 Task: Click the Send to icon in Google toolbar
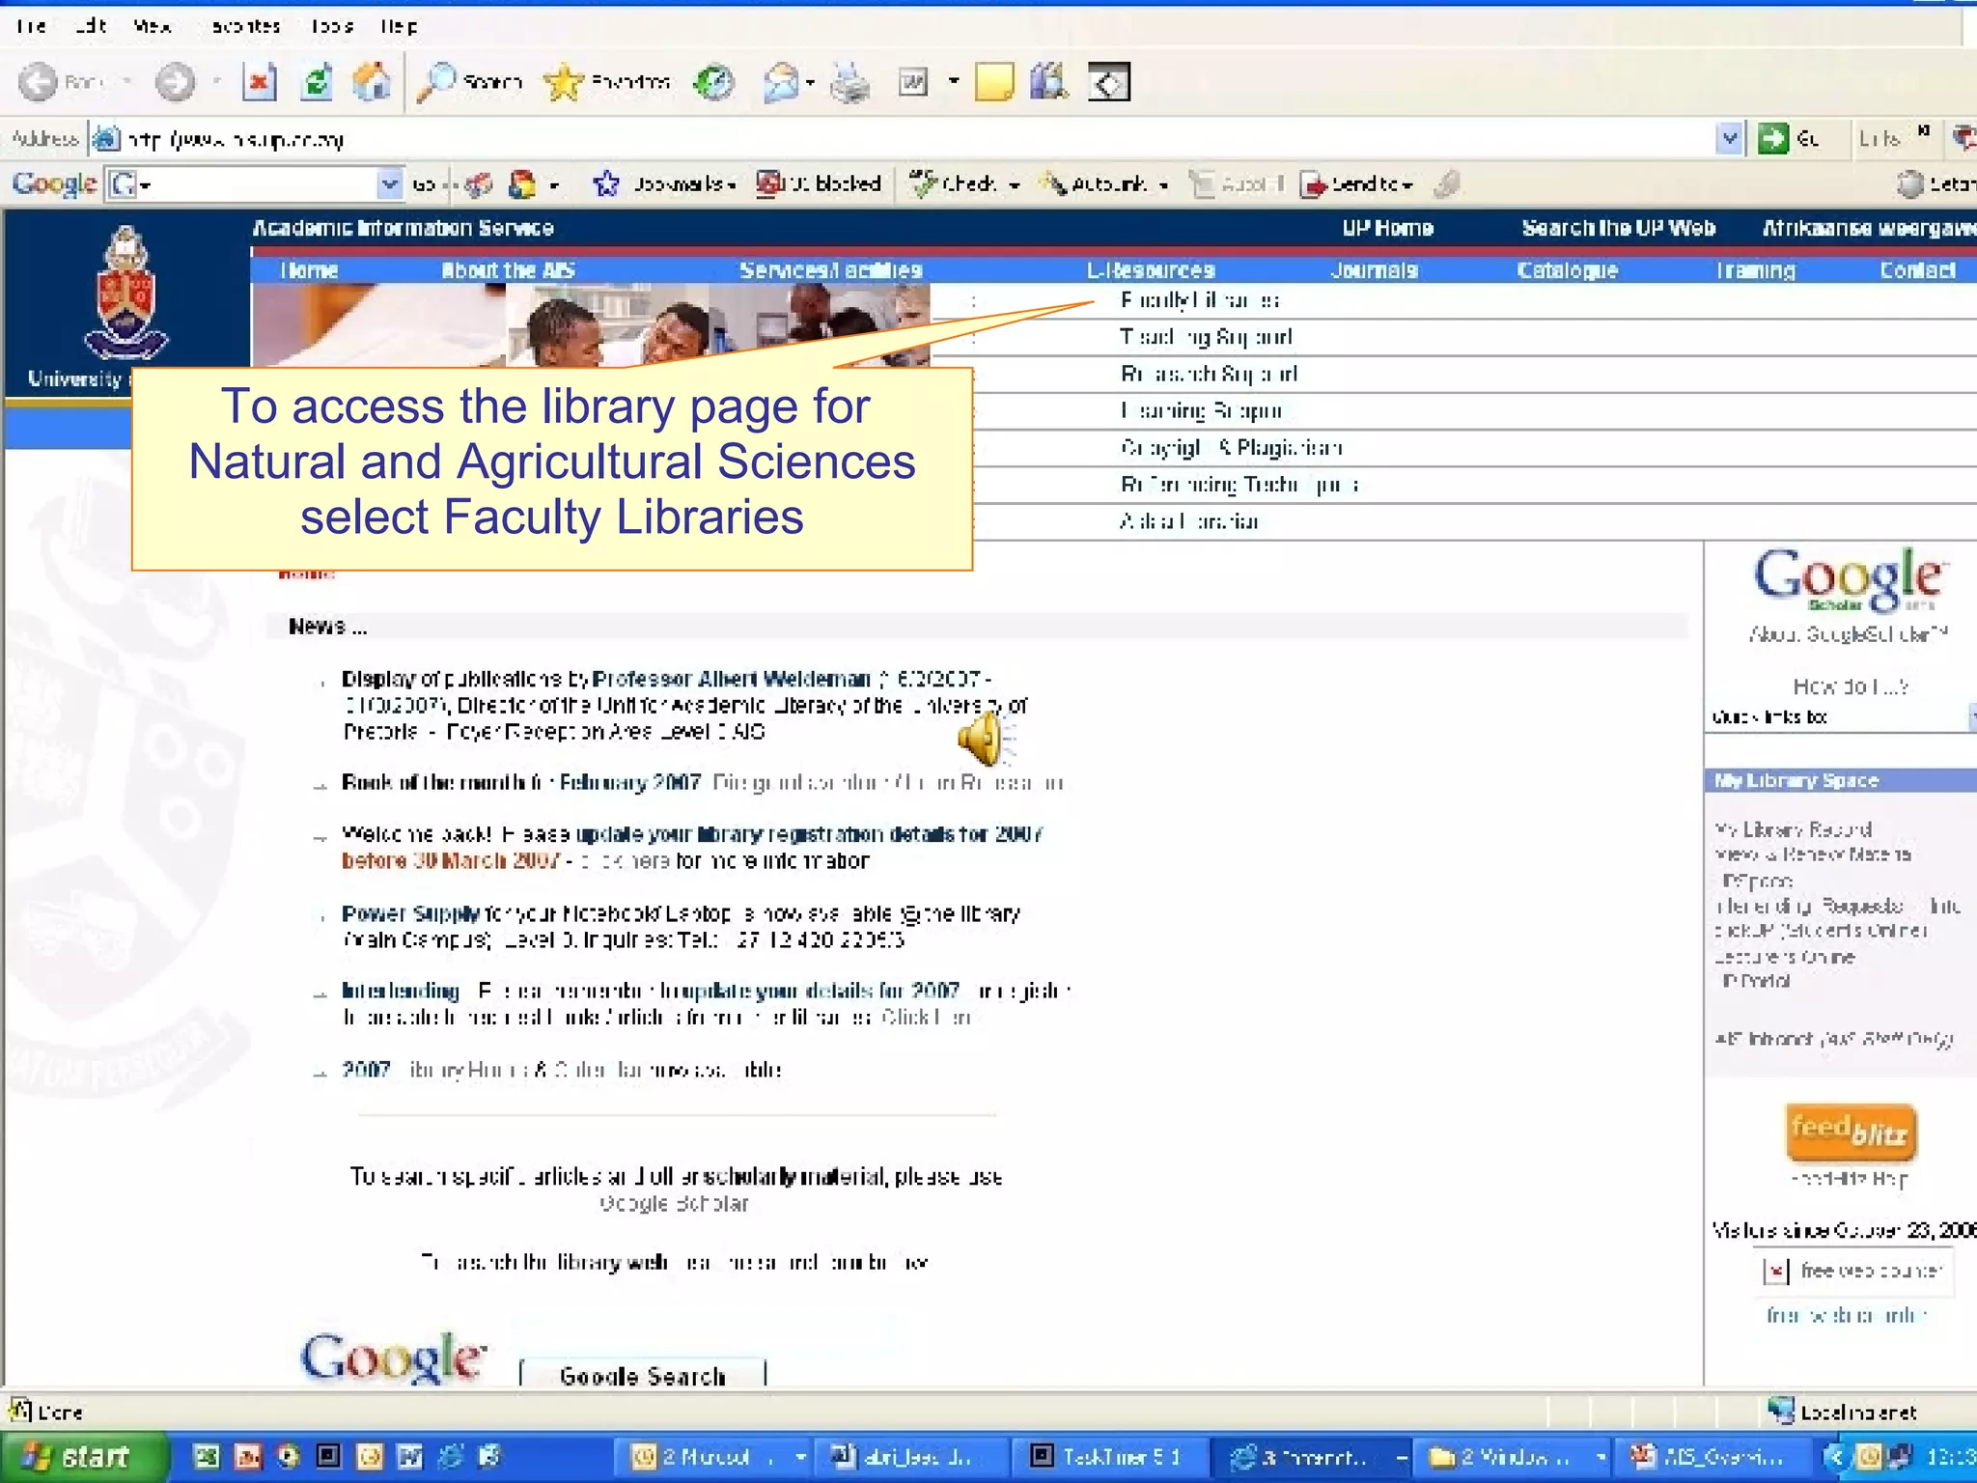tap(1313, 184)
